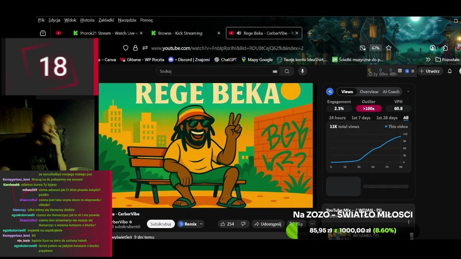The width and height of the screenshot is (461, 259).
Task: Select the Overview tab in vidIQ panel
Action: pyautogui.click(x=369, y=92)
